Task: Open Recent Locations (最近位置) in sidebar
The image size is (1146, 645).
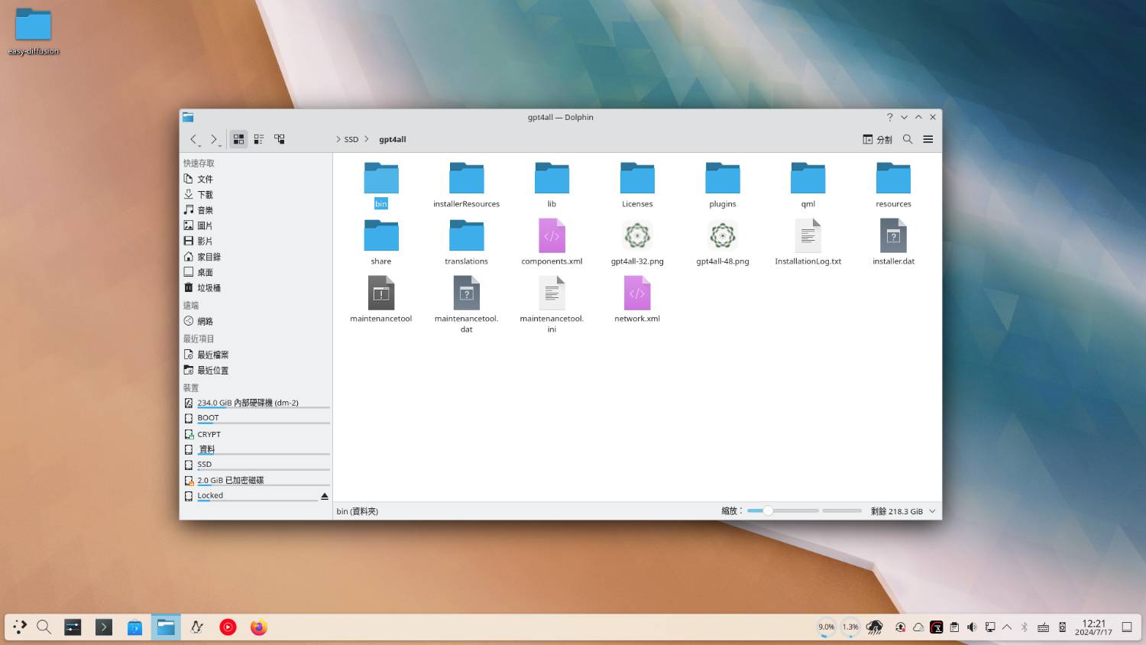Action: click(x=256, y=370)
